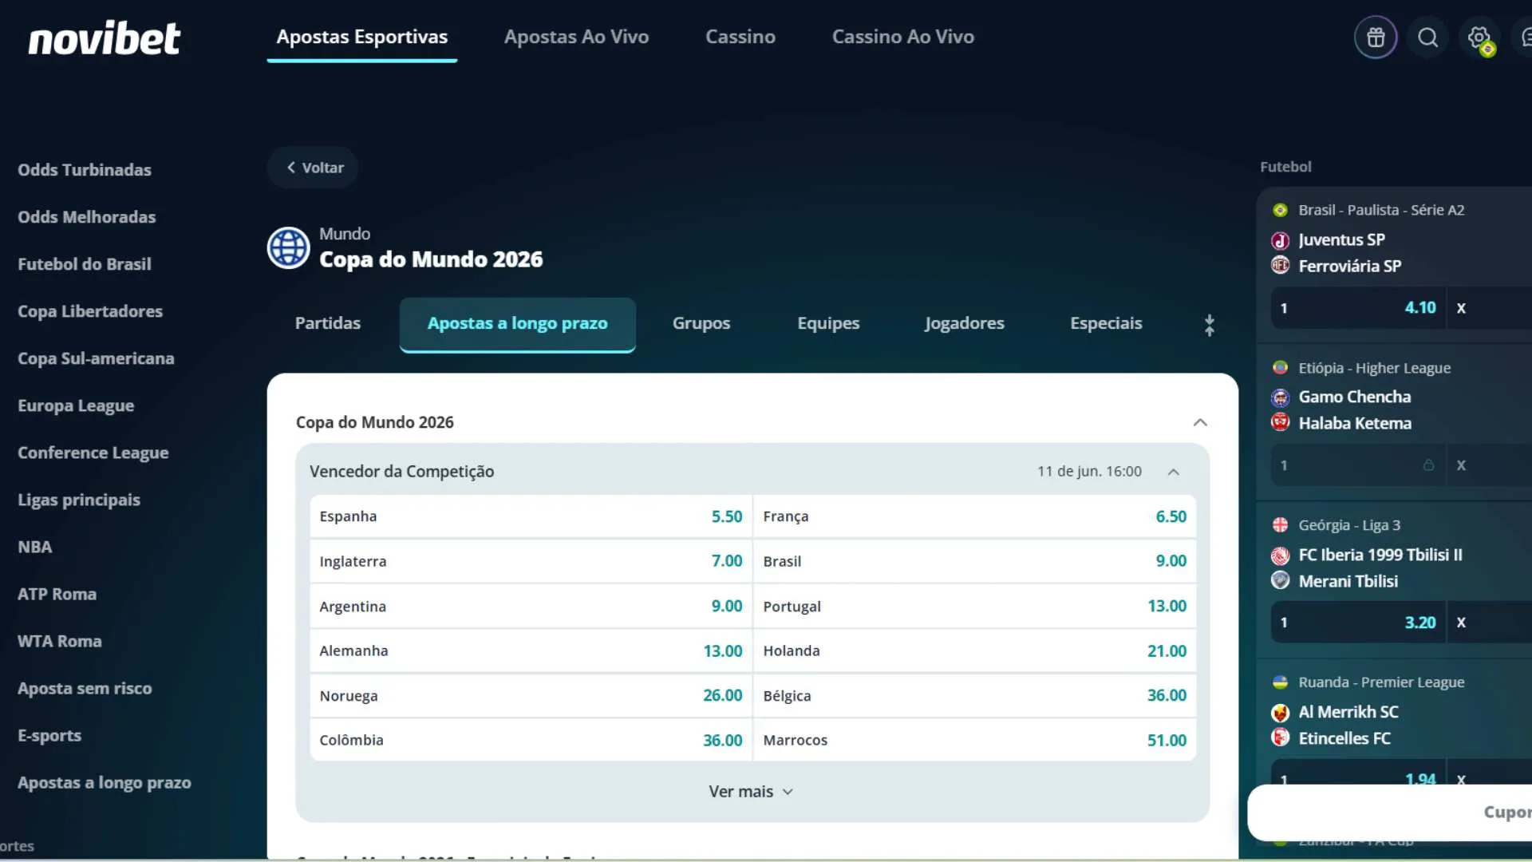
Task: Click the Juventus SP team badge
Action: 1281,240
